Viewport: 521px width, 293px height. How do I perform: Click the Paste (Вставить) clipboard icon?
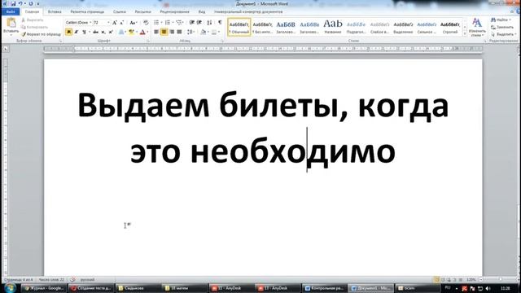click(x=11, y=24)
